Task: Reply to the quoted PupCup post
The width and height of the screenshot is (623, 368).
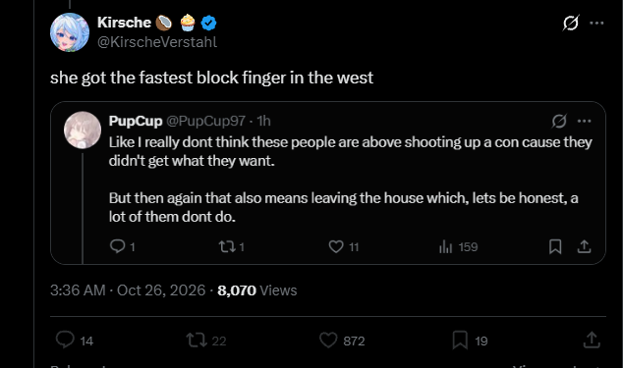Action: 123,246
